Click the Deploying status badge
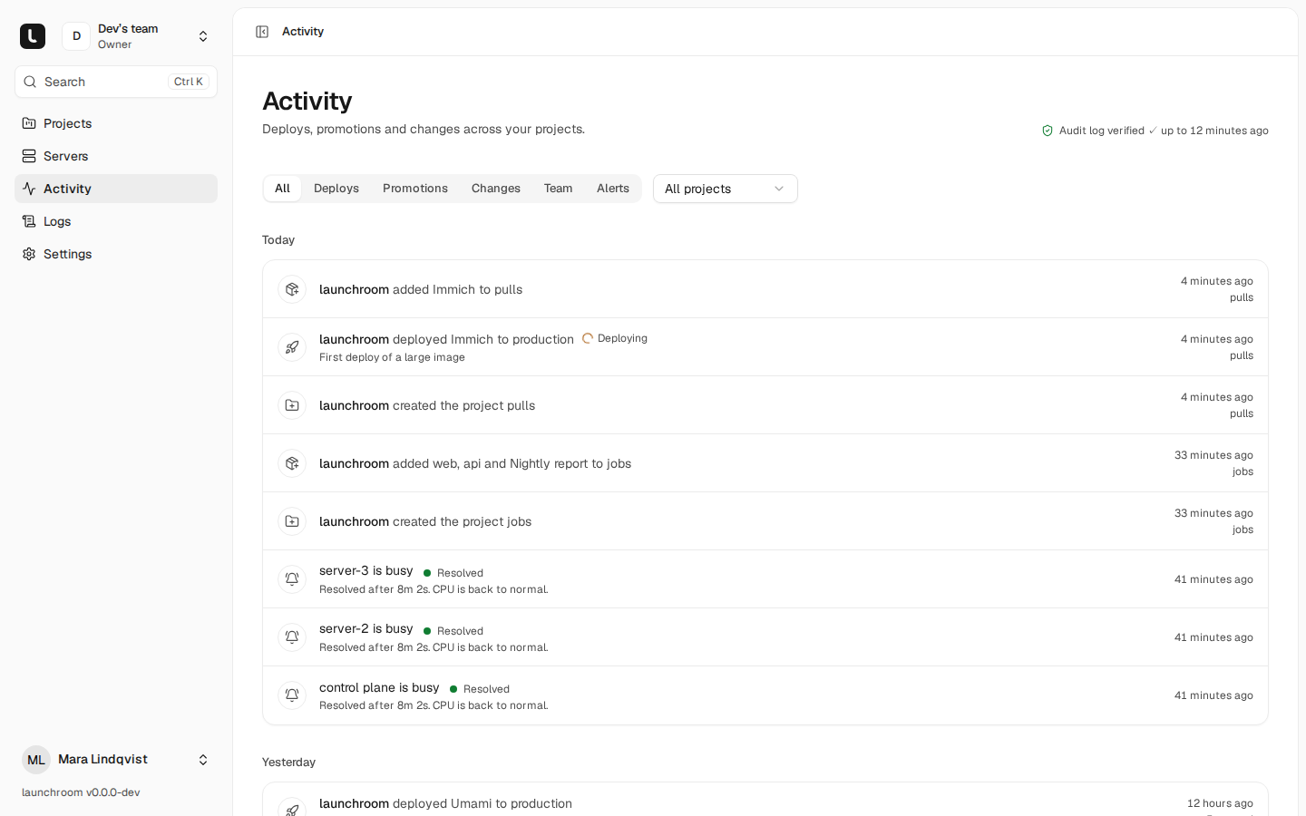Viewport: 1306px width, 816px height. coord(615,338)
